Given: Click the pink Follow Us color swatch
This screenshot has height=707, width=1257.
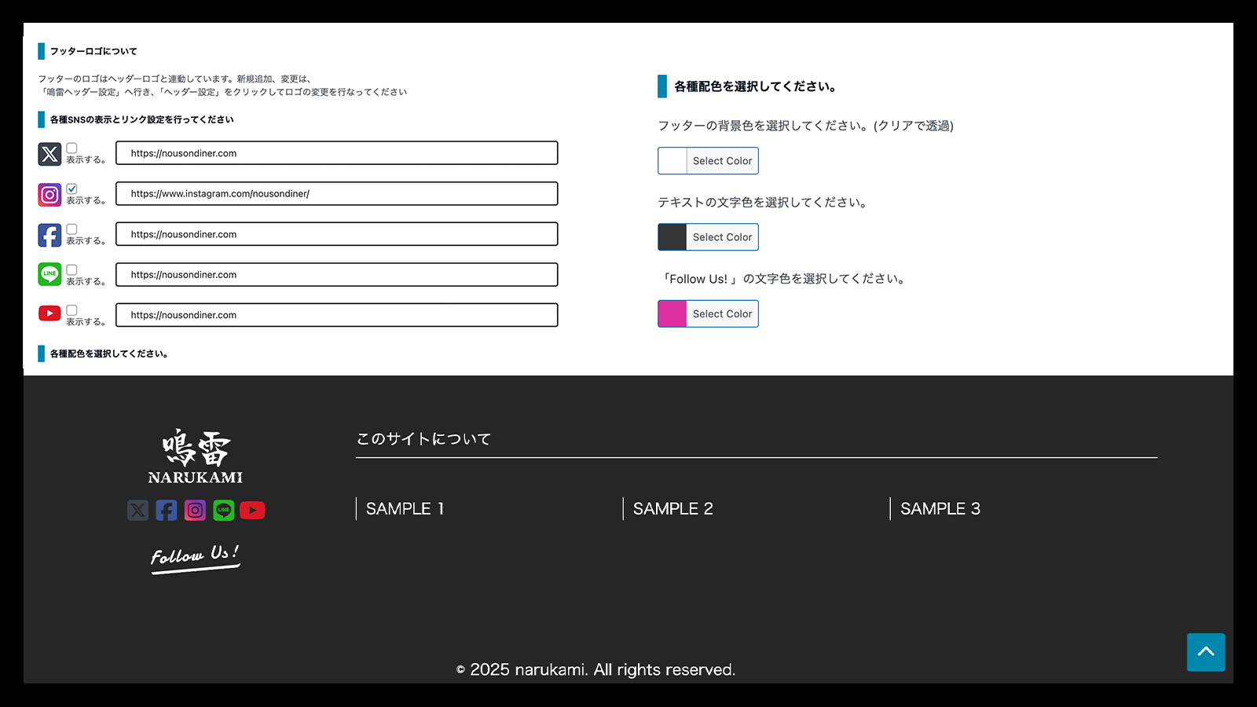Looking at the screenshot, I should (x=671, y=313).
